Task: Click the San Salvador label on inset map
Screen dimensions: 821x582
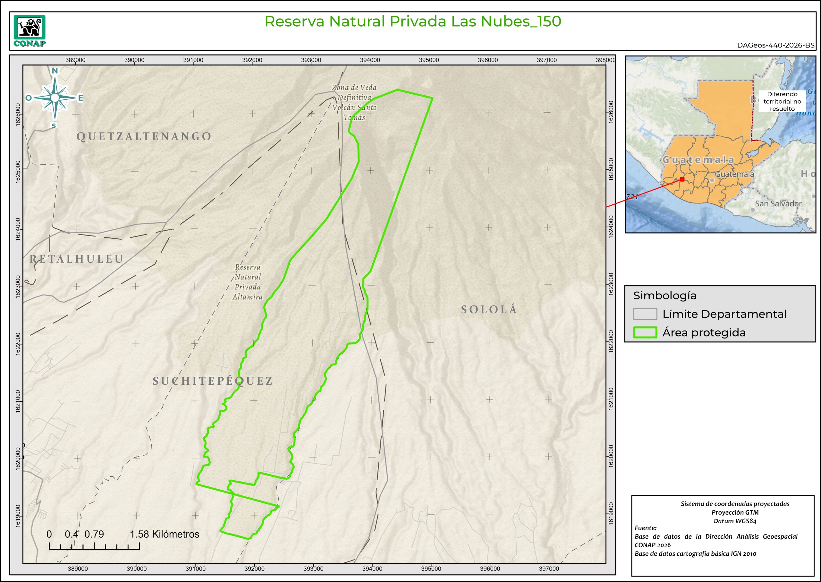Action: [778, 203]
